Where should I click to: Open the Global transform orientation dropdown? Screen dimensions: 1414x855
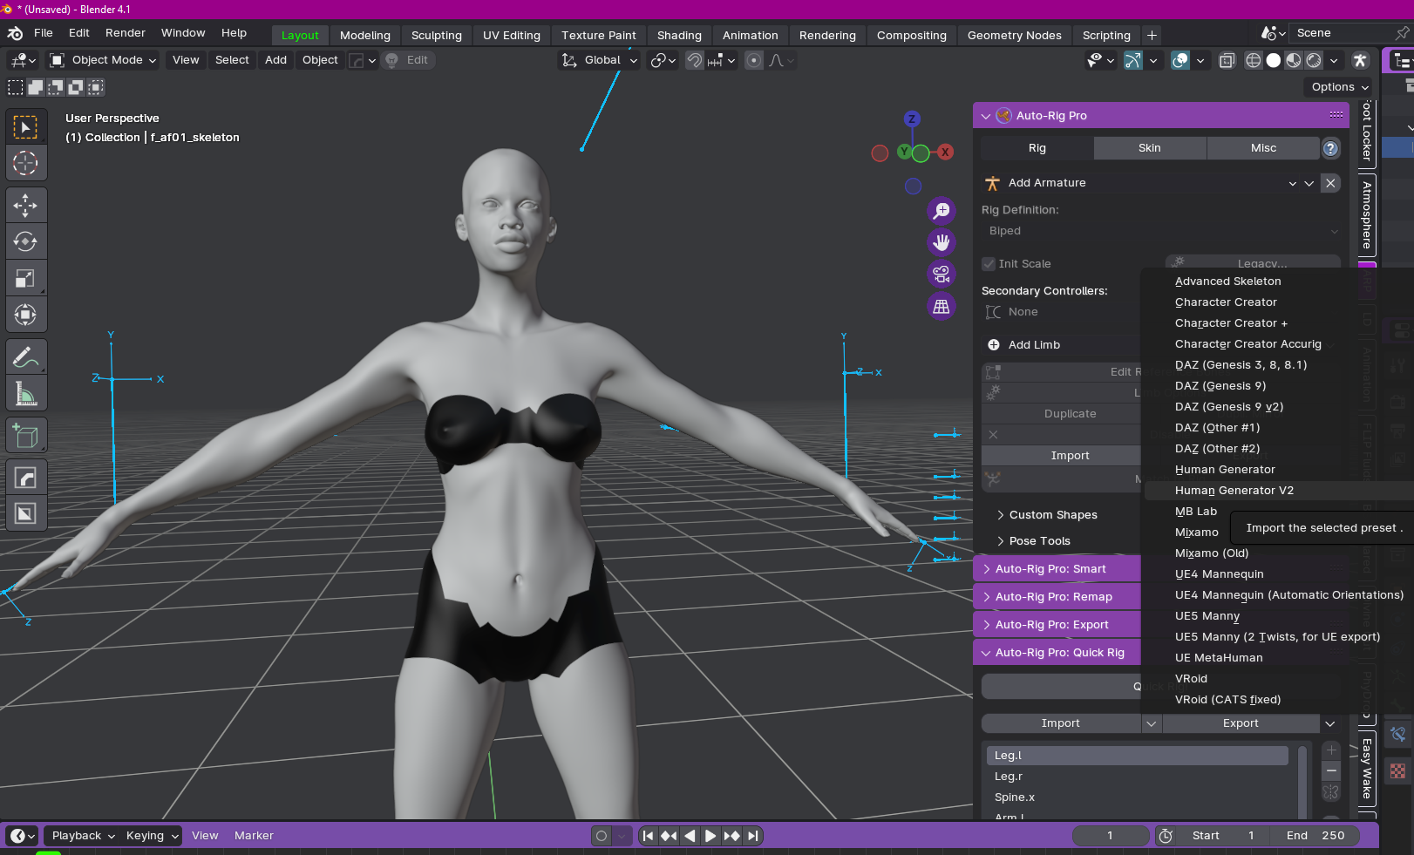(x=601, y=60)
